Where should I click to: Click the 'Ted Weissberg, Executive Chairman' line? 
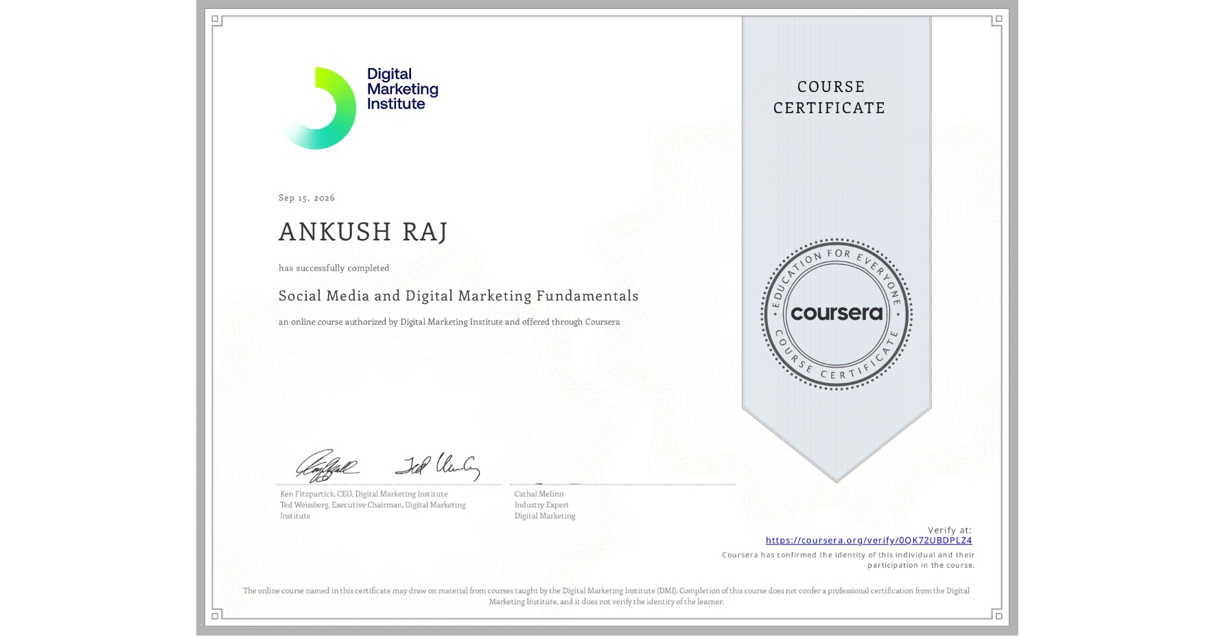[373, 510]
